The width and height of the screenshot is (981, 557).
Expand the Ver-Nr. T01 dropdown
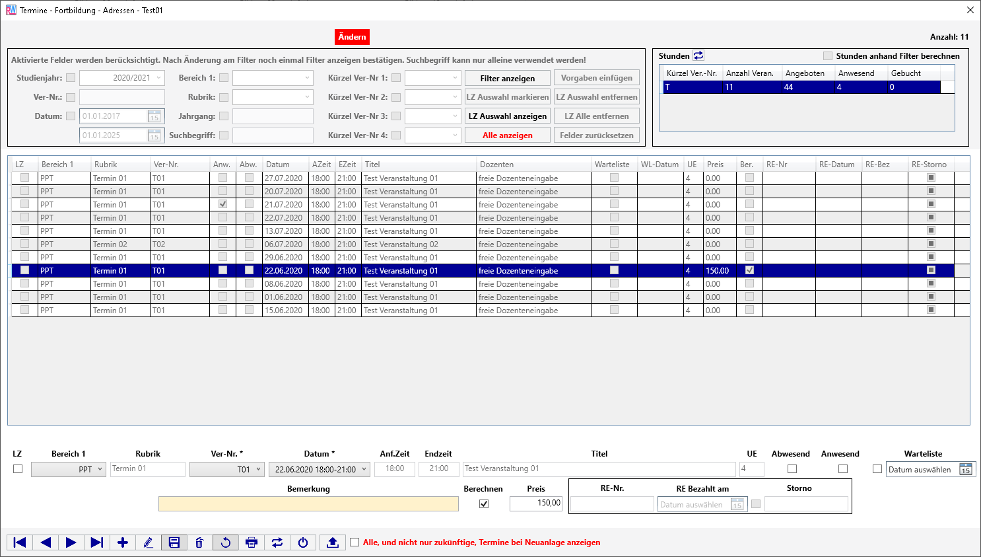[x=227, y=469]
